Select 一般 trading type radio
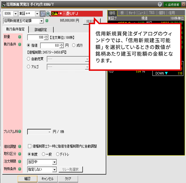186x183 pixels. coord(43,154)
